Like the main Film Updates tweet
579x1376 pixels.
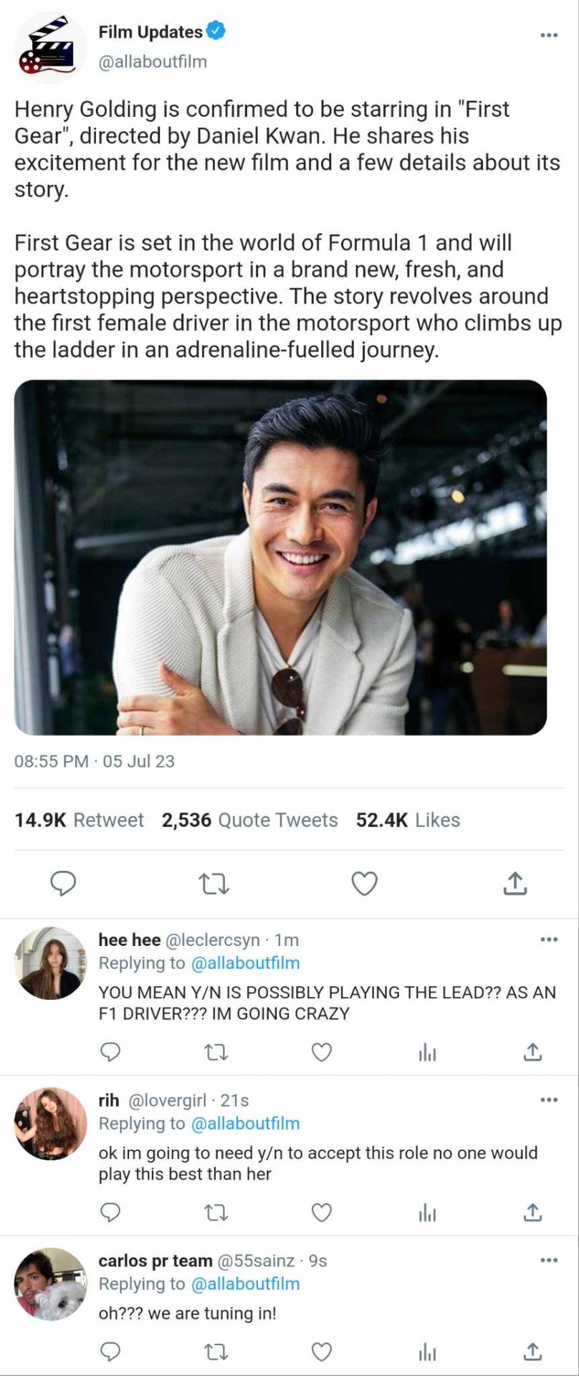(x=364, y=884)
